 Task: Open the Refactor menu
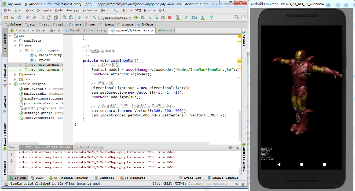(90, 10)
